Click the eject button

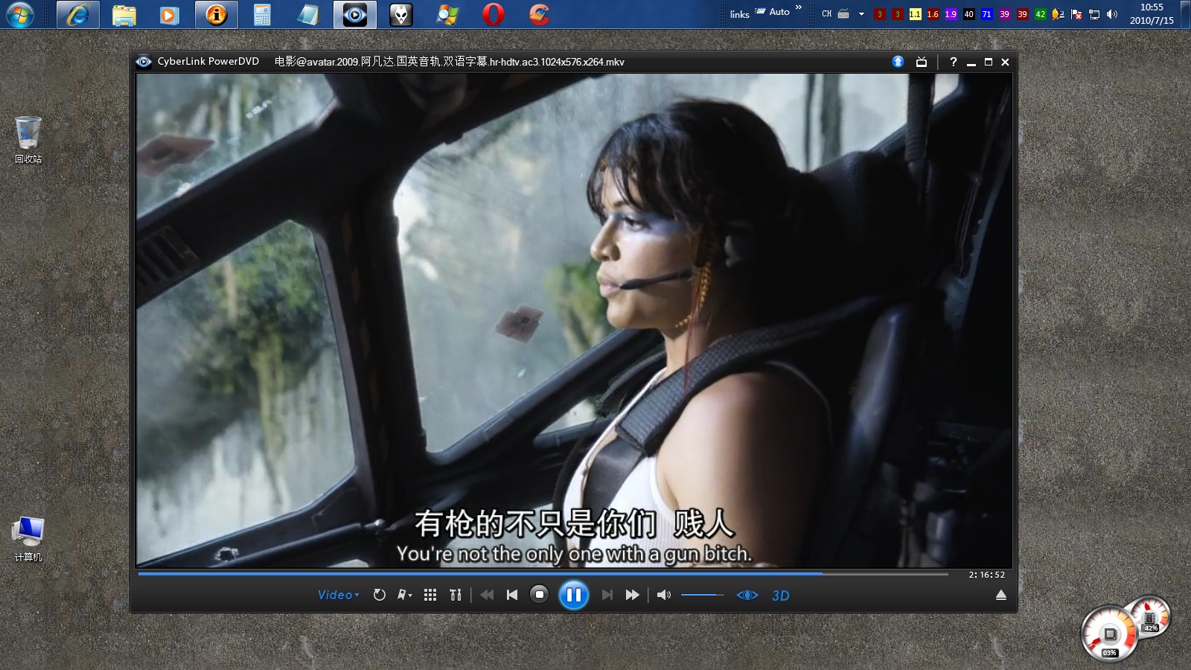pos(1001,595)
